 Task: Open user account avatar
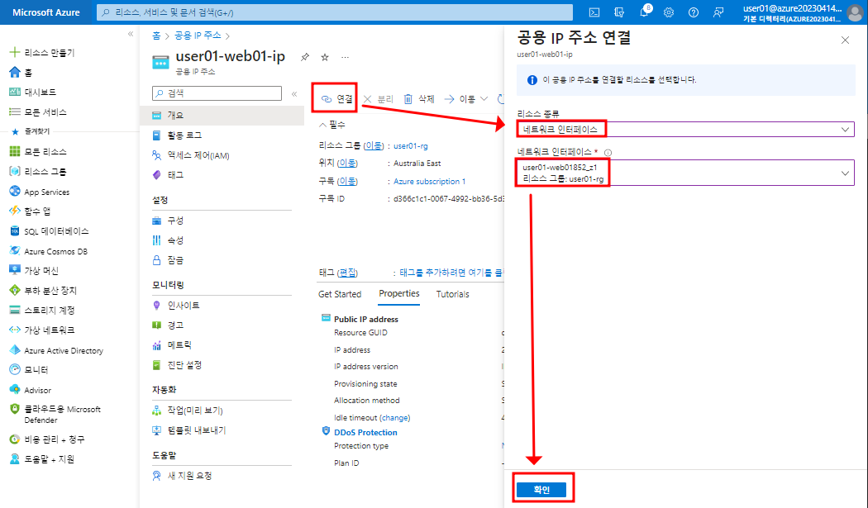(855, 12)
